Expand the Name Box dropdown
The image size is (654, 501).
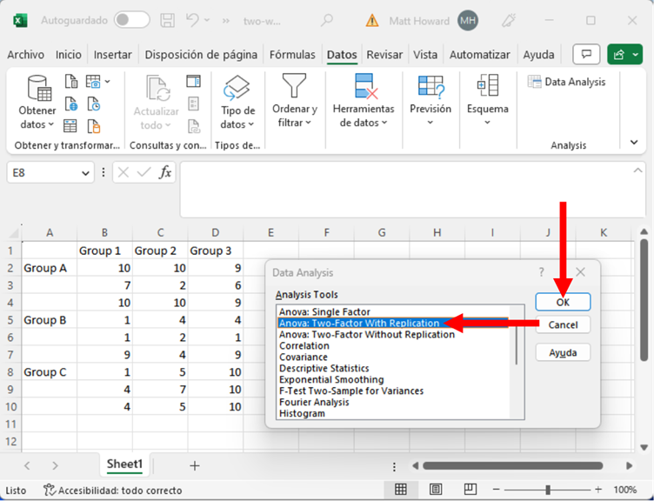click(85, 173)
